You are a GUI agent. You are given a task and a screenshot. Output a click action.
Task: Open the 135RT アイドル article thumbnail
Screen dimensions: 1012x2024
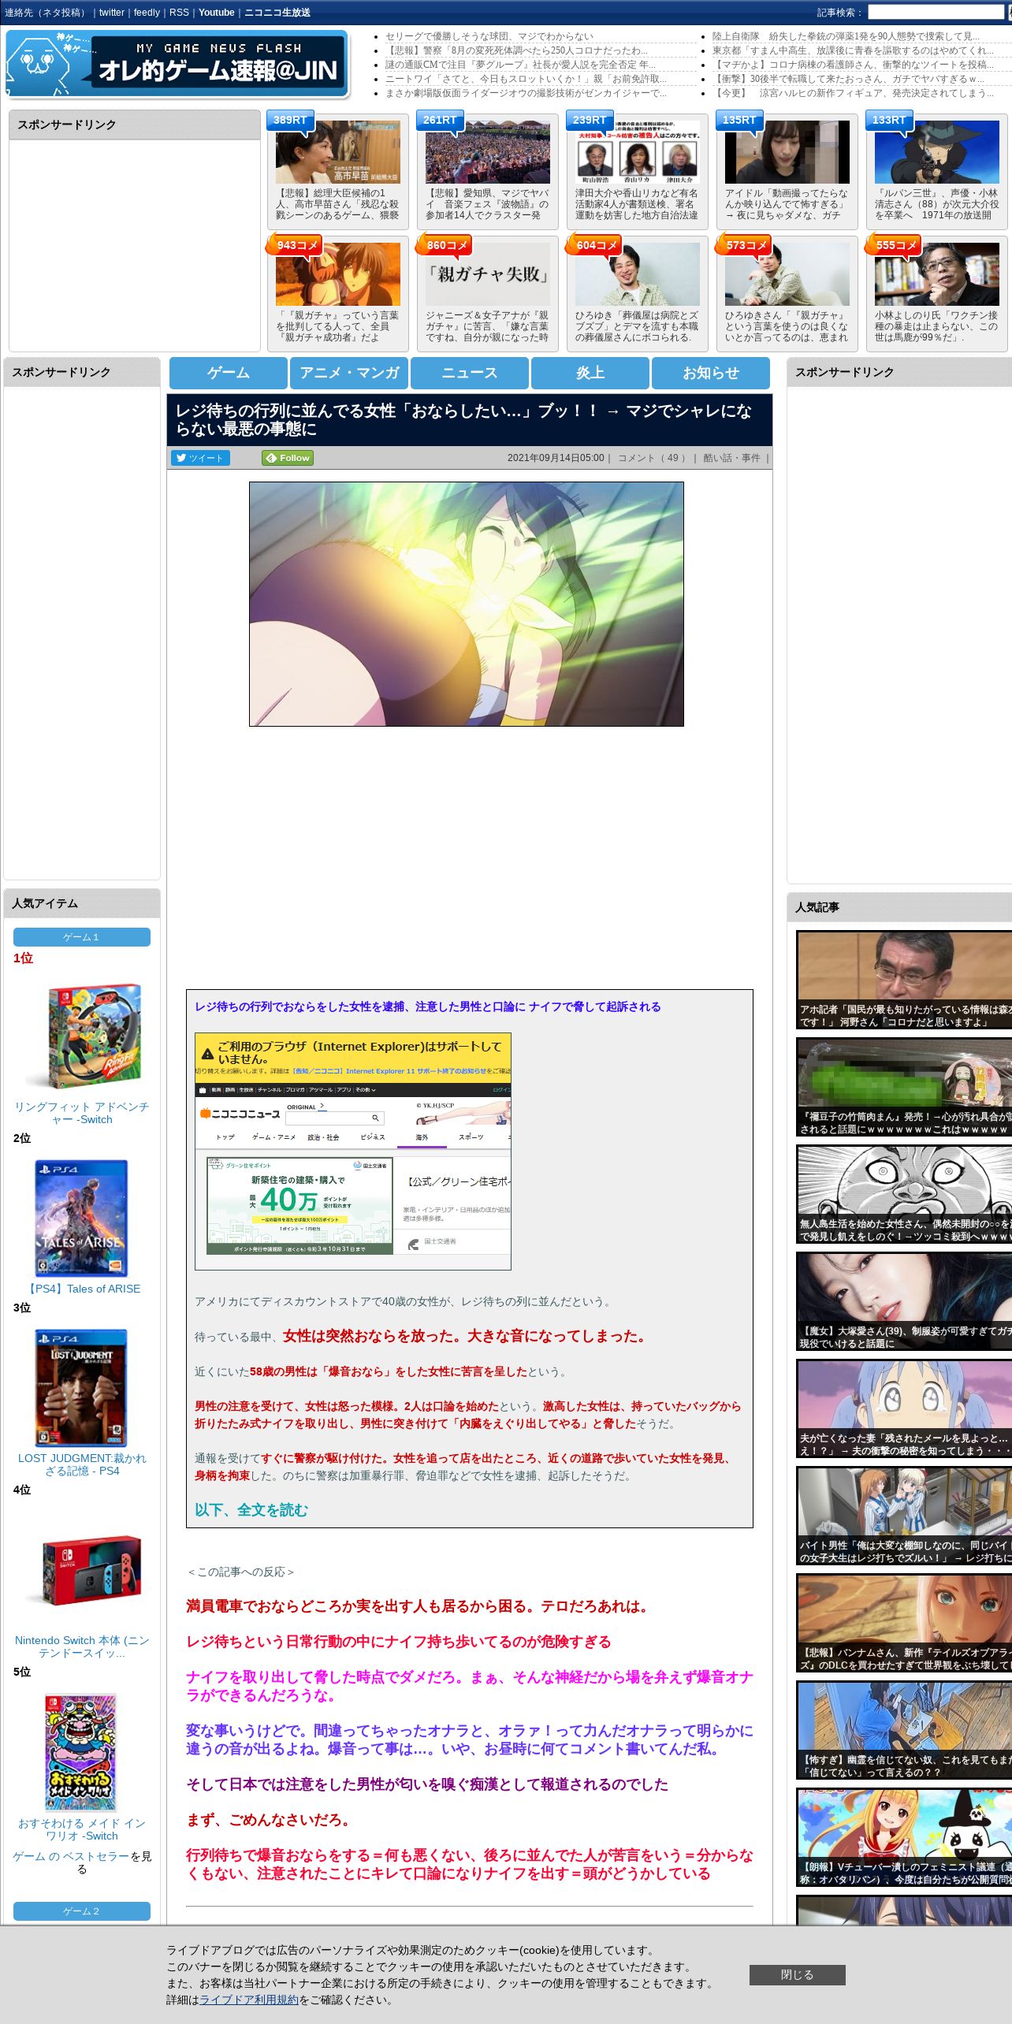pos(787,152)
